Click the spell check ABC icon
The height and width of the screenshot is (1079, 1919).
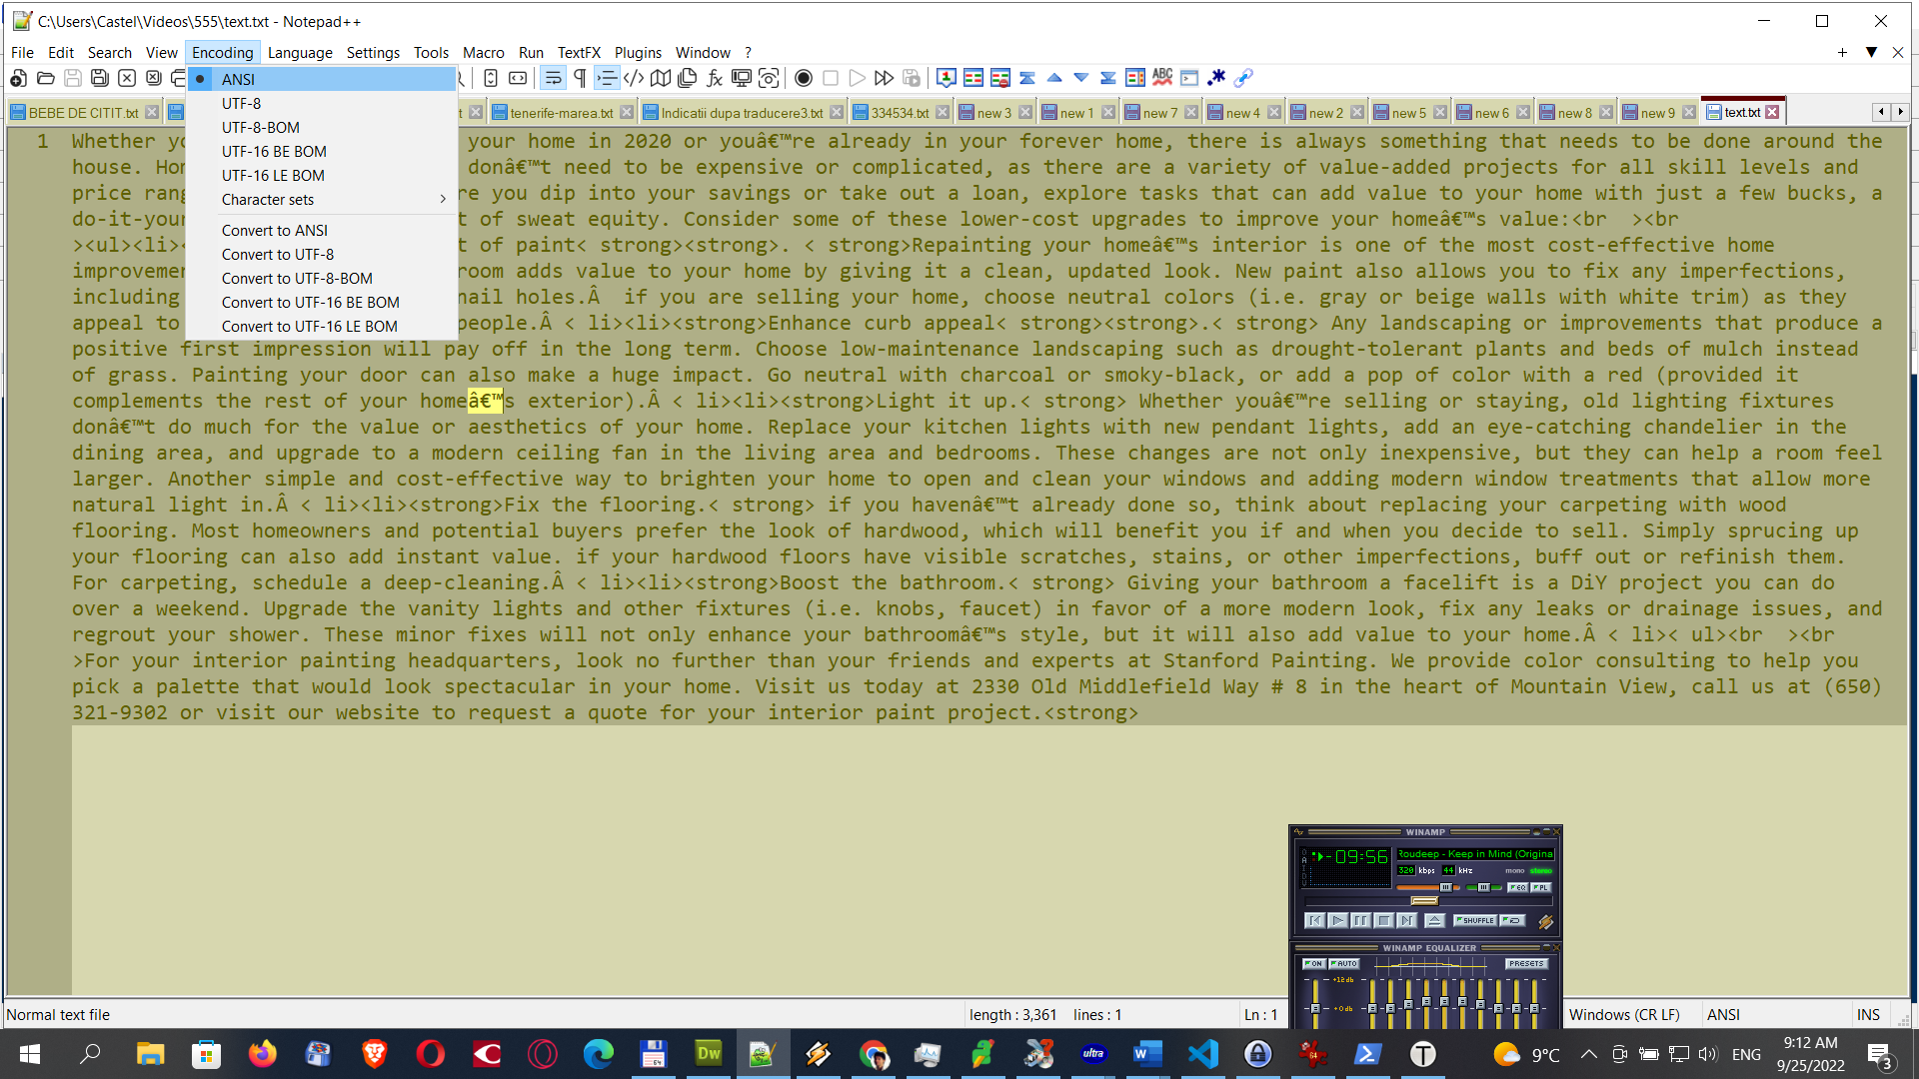tap(1162, 78)
